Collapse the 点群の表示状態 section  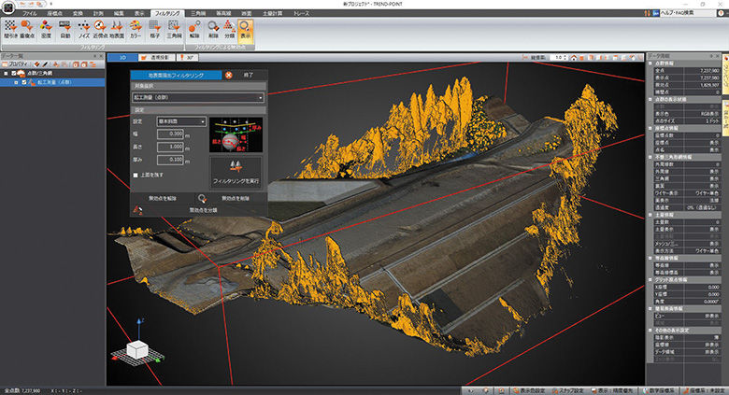[x=650, y=99]
